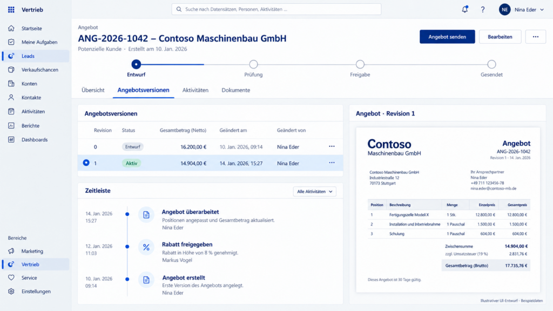
Task: Click in the global search field
Action: pos(276,9)
